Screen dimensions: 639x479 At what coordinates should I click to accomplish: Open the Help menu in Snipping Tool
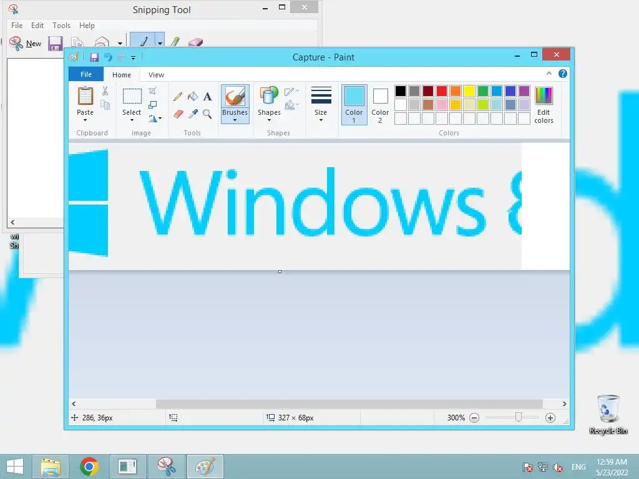[87, 25]
